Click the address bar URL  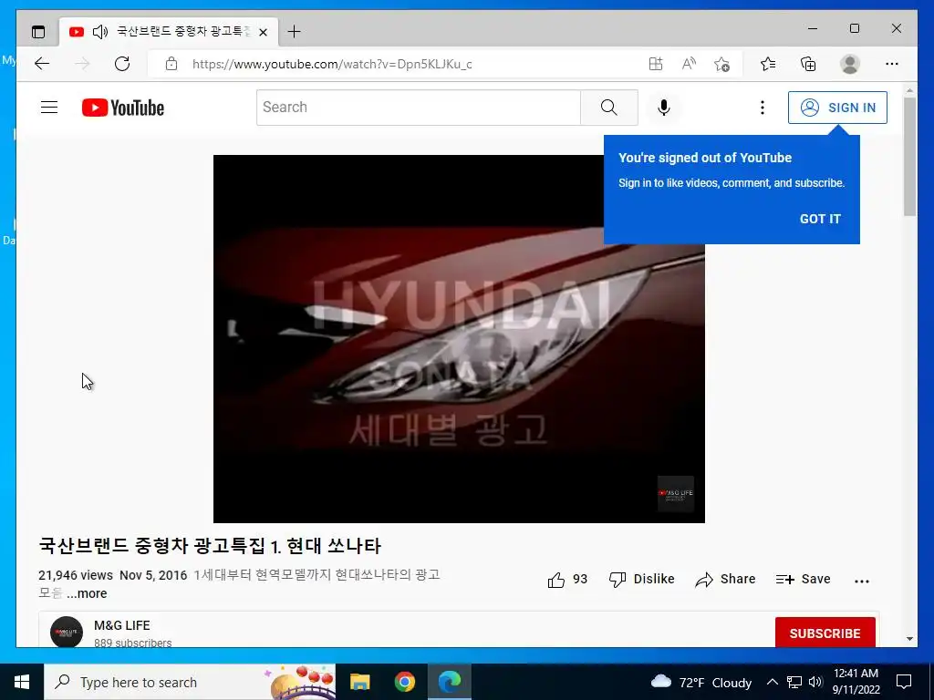pyautogui.click(x=332, y=65)
